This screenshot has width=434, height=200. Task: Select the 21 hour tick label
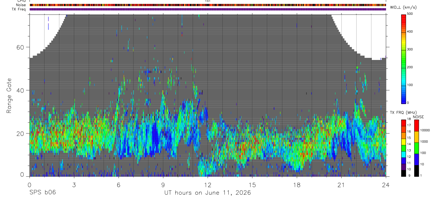[341, 184]
